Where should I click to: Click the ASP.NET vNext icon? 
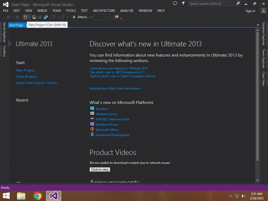pos(92,119)
